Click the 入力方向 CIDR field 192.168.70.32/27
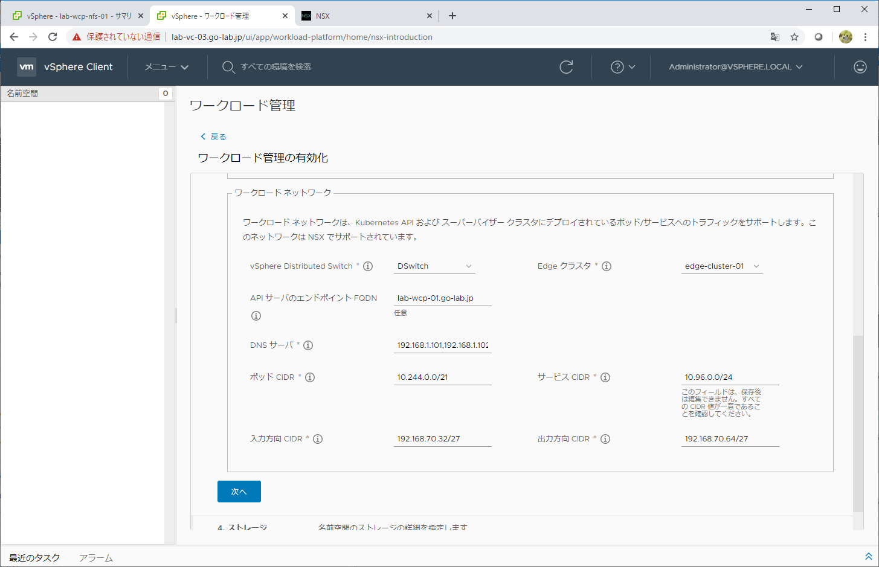This screenshot has height=567, width=879. pos(443,439)
